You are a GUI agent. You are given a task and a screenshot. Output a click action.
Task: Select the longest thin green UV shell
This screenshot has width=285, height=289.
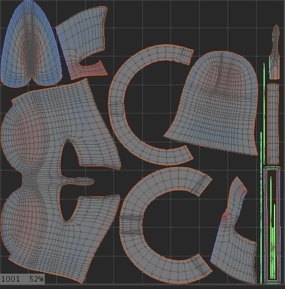[x=261, y=207]
